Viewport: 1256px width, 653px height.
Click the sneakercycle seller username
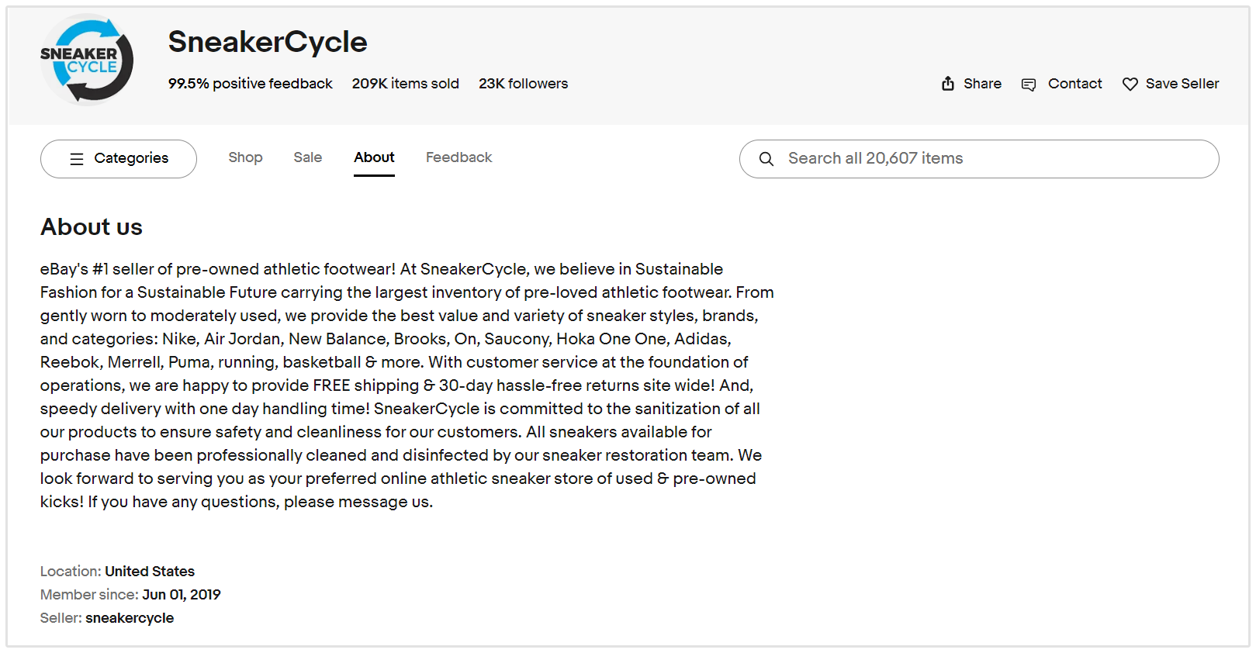[130, 618]
